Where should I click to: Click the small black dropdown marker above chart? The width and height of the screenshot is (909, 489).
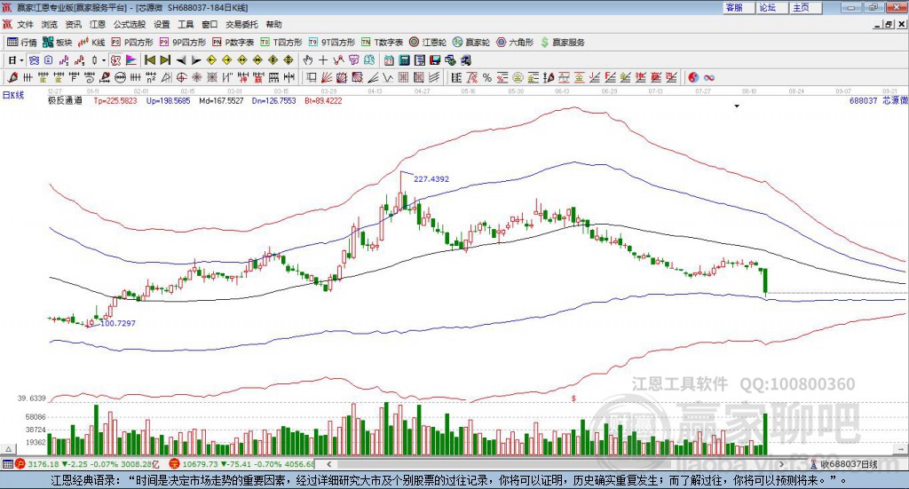click(x=737, y=106)
